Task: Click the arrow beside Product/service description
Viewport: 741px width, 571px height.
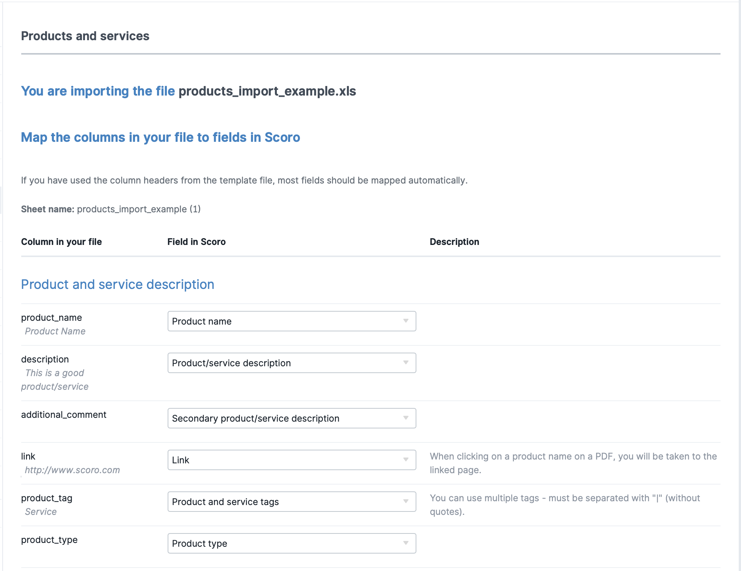Action: point(407,363)
